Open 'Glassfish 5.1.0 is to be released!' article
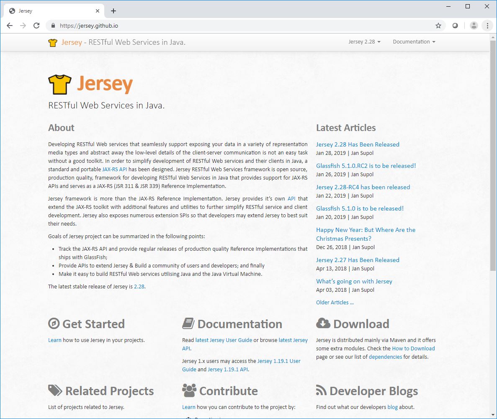This screenshot has width=497, height=419. (x=360, y=208)
